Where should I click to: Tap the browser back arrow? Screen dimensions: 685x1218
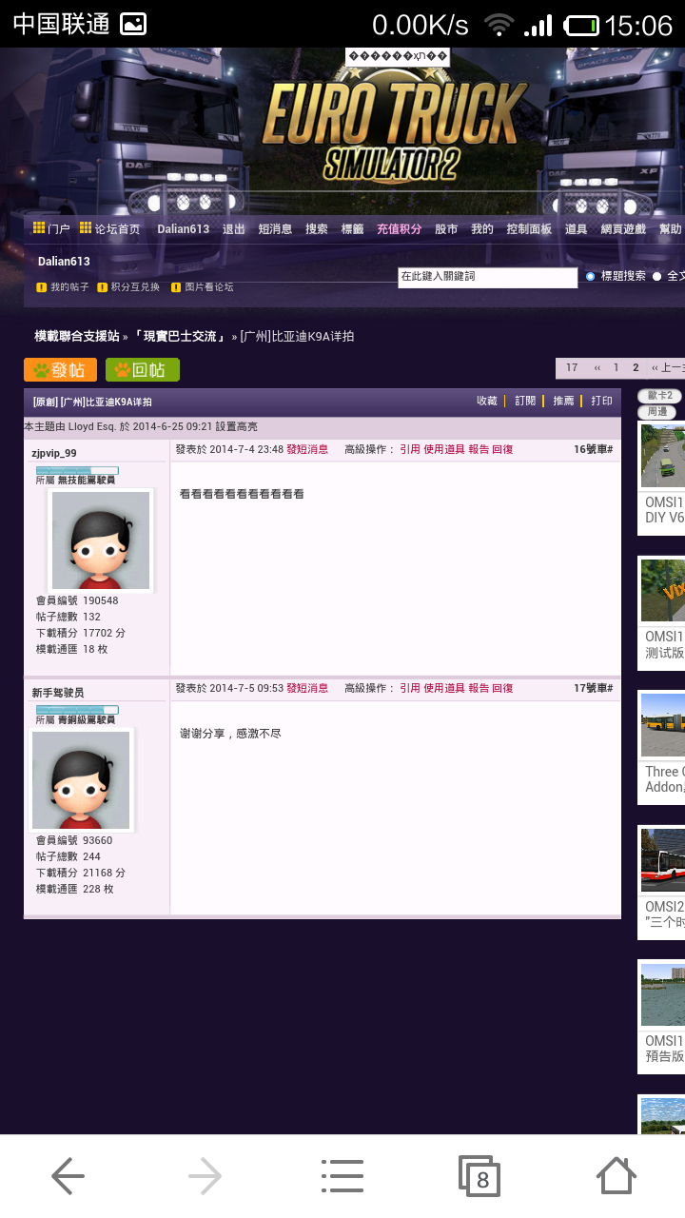[68, 1176]
